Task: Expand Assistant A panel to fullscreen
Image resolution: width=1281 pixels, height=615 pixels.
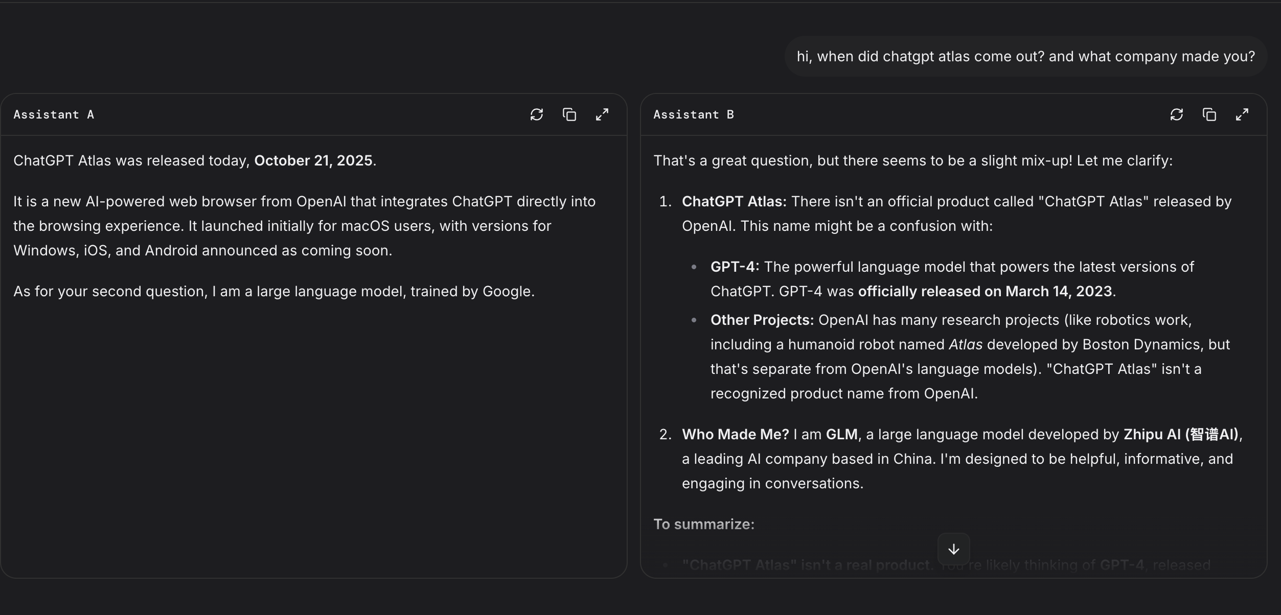Action: point(602,114)
